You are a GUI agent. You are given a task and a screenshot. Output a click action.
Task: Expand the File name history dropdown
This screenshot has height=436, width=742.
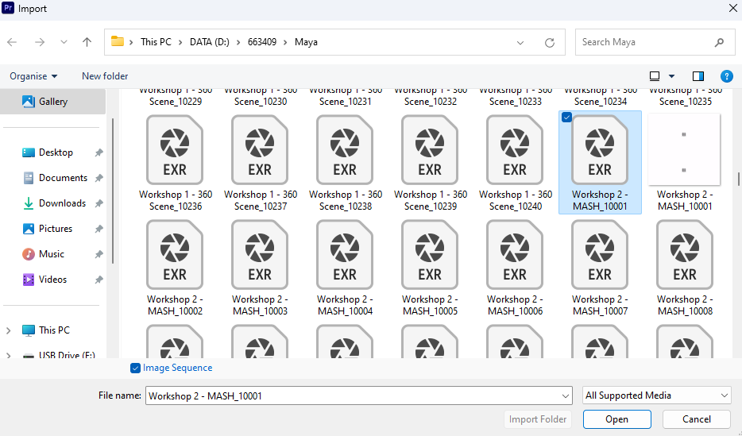pos(565,395)
